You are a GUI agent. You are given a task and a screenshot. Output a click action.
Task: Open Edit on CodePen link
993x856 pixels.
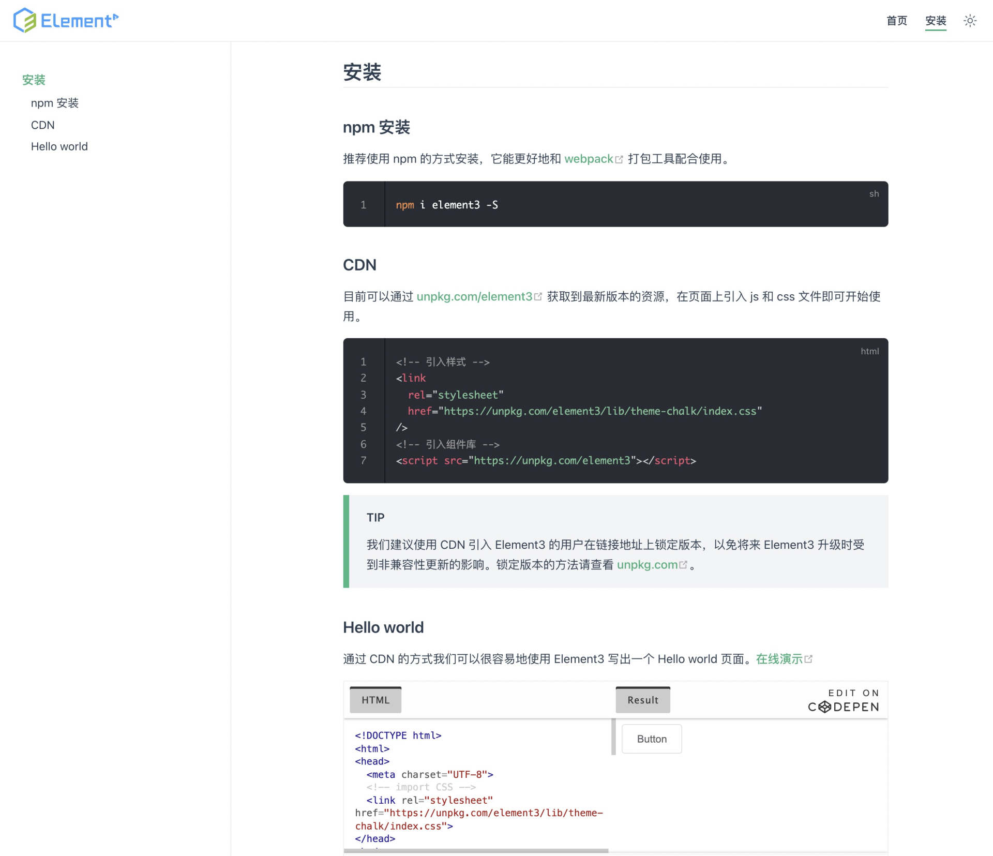(x=844, y=700)
